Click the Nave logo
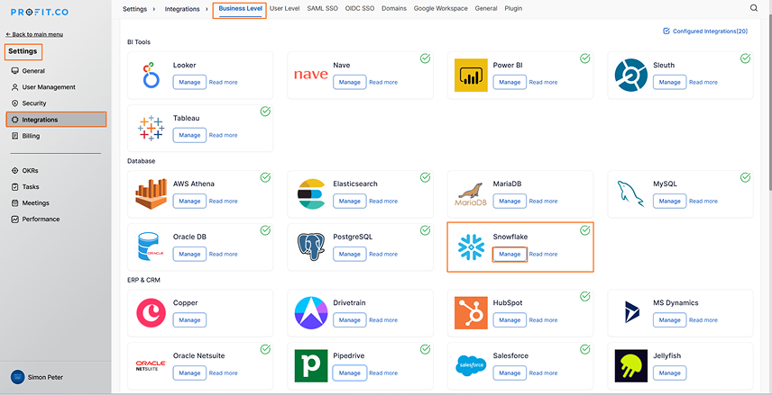Screen dimensions: 772x395 310,75
